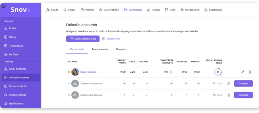Click the Transactions receipt icon

[6, 46]
